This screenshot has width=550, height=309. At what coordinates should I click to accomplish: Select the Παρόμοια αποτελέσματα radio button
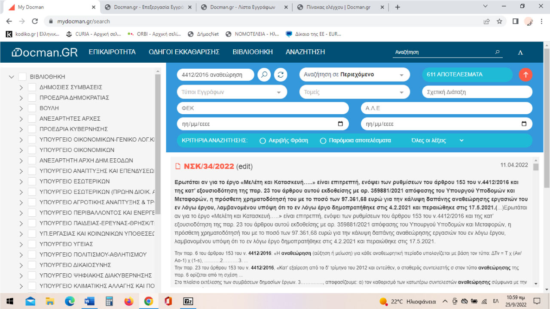point(323,140)
